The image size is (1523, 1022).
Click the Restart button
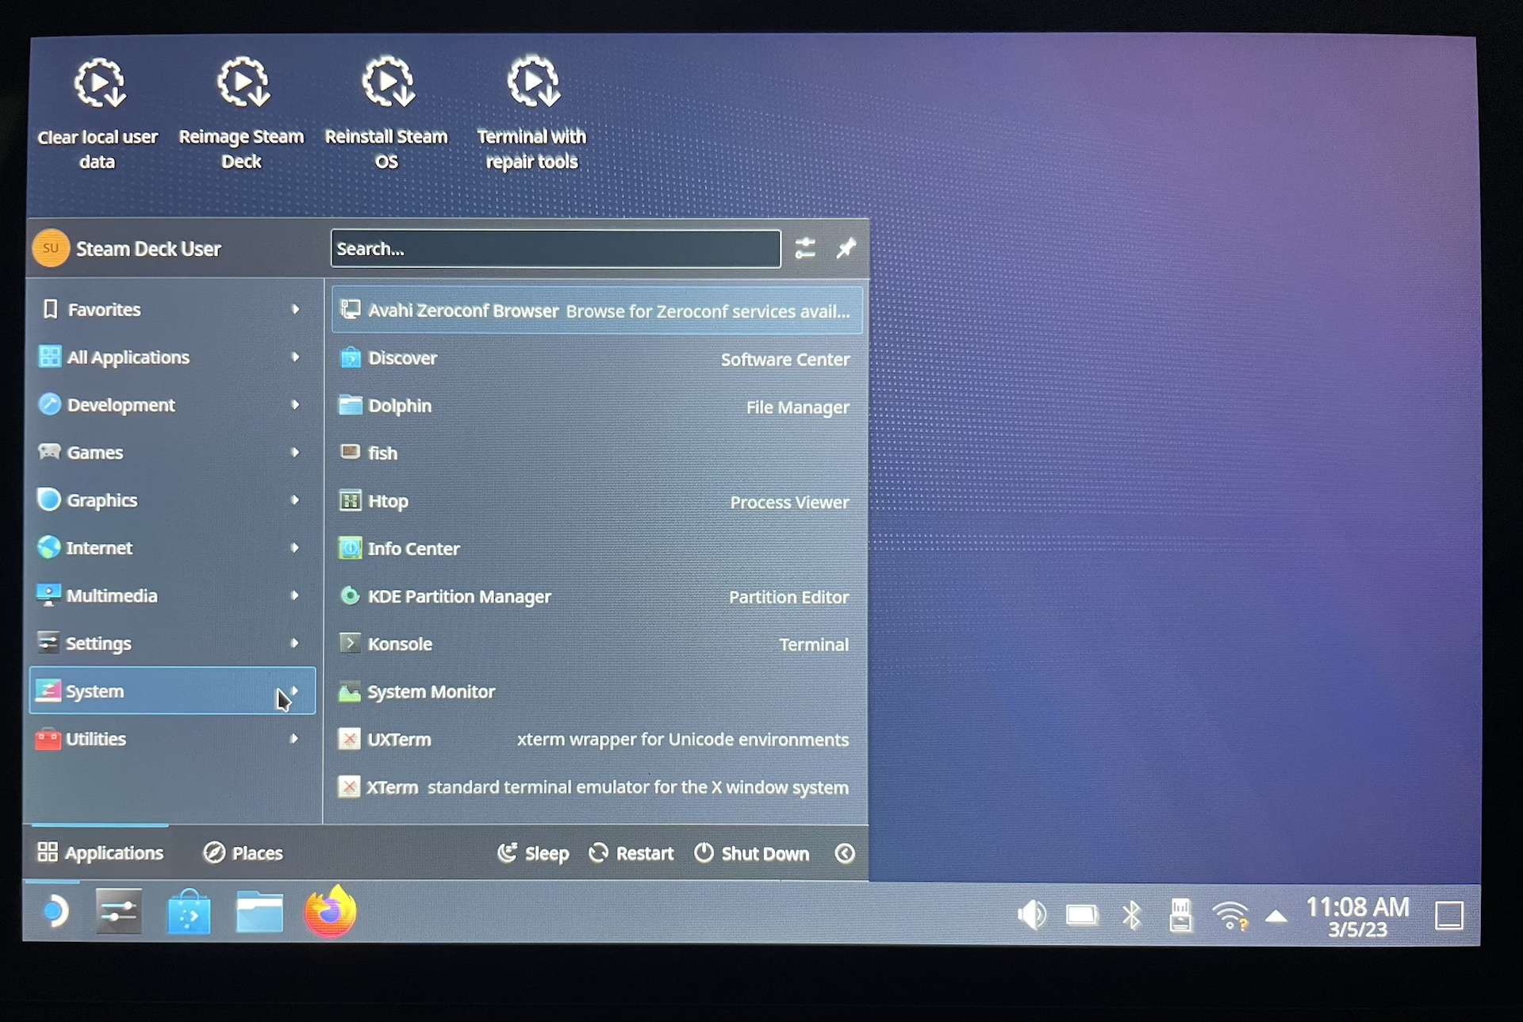point(631,853)
